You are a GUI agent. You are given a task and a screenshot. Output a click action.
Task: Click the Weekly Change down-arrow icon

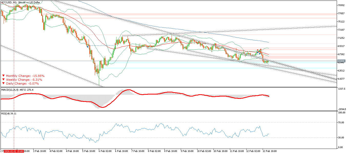pyautogui.click(x=3, y=80)
